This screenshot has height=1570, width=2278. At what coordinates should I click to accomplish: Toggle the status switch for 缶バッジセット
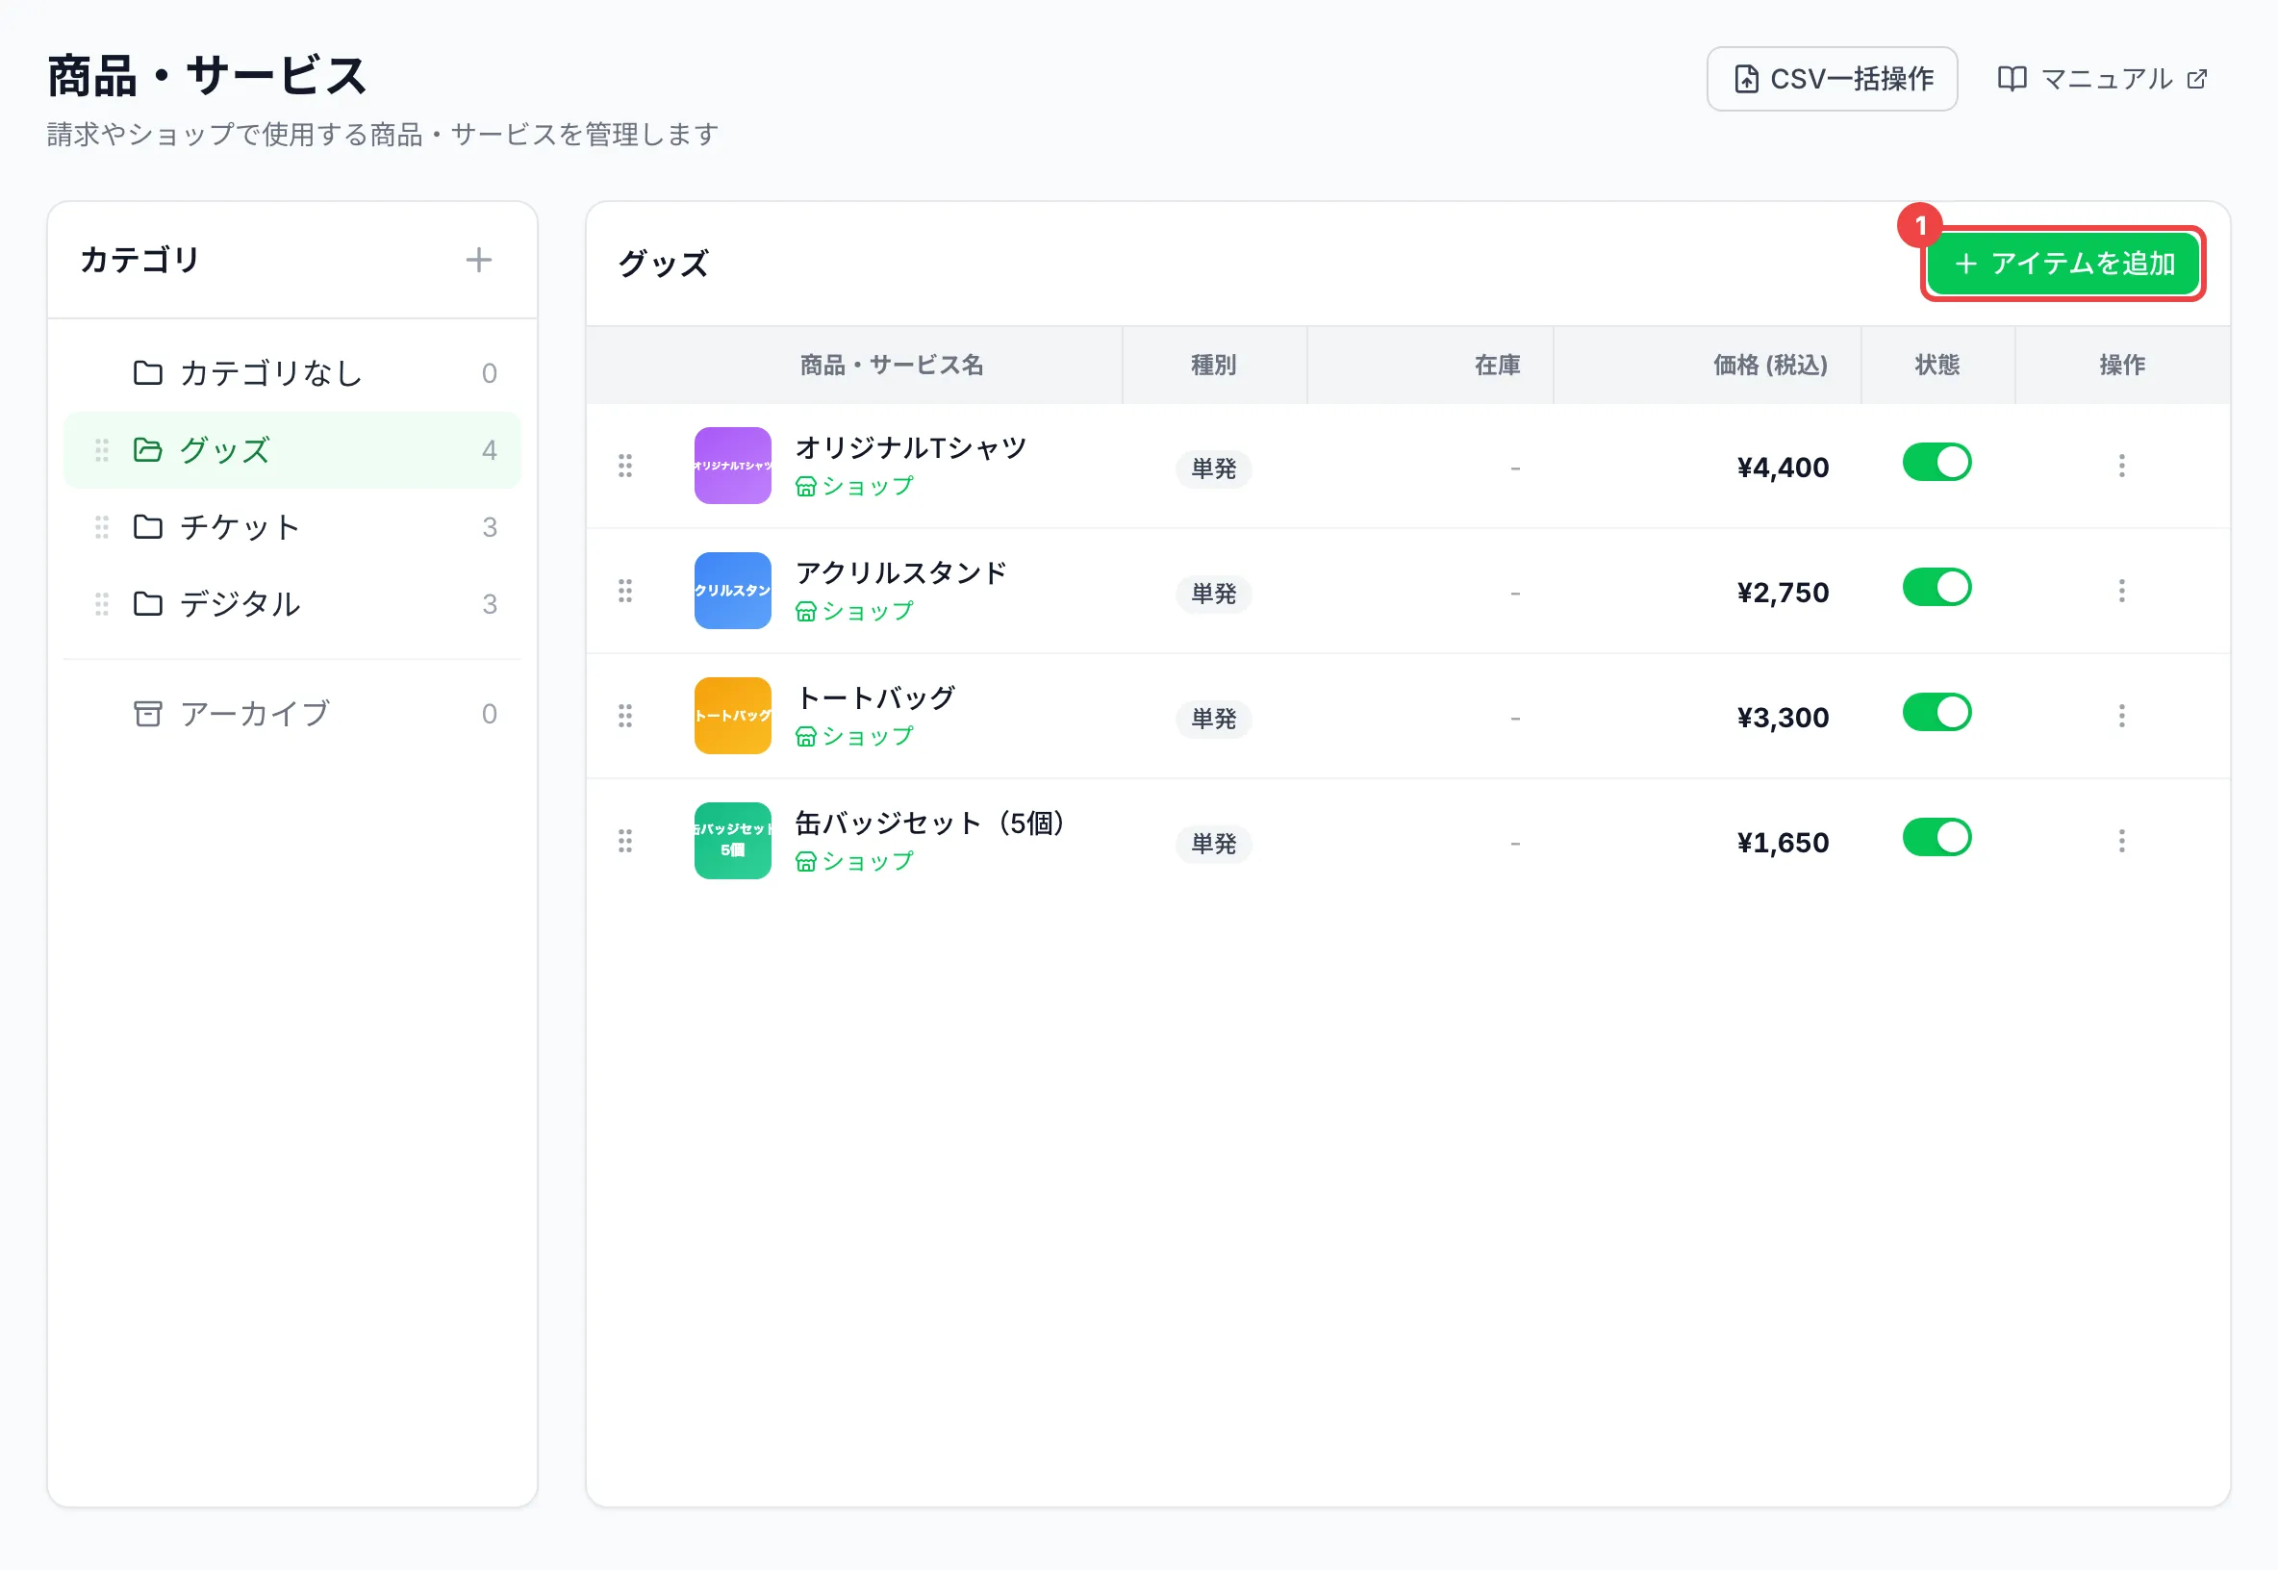click(1936, 837)
